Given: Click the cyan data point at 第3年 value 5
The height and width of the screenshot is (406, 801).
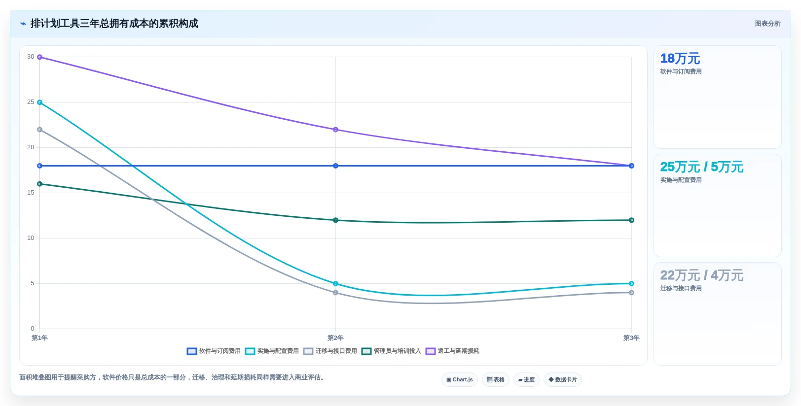Looking at the screenshot, I should tap(631, 284).
